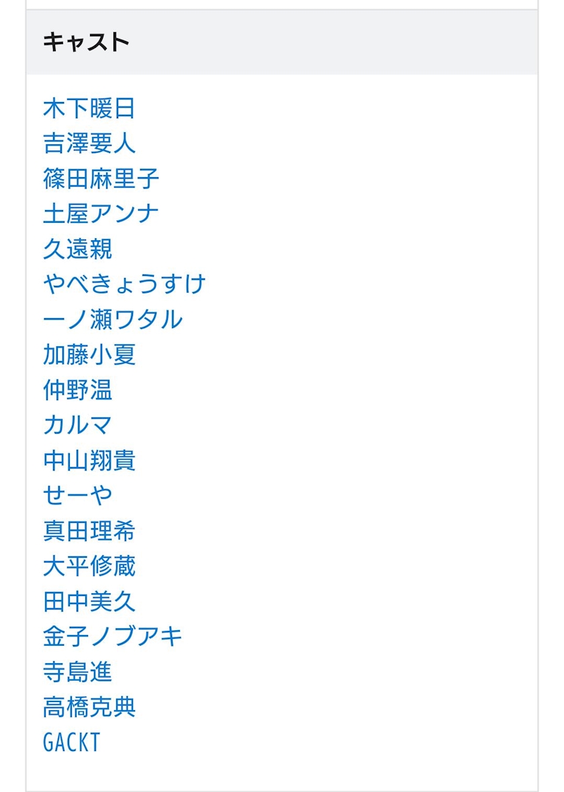Screen dimensions: 564x792
Task: Select 田中美久 in the cast list
Action: [x=89, y=601]
